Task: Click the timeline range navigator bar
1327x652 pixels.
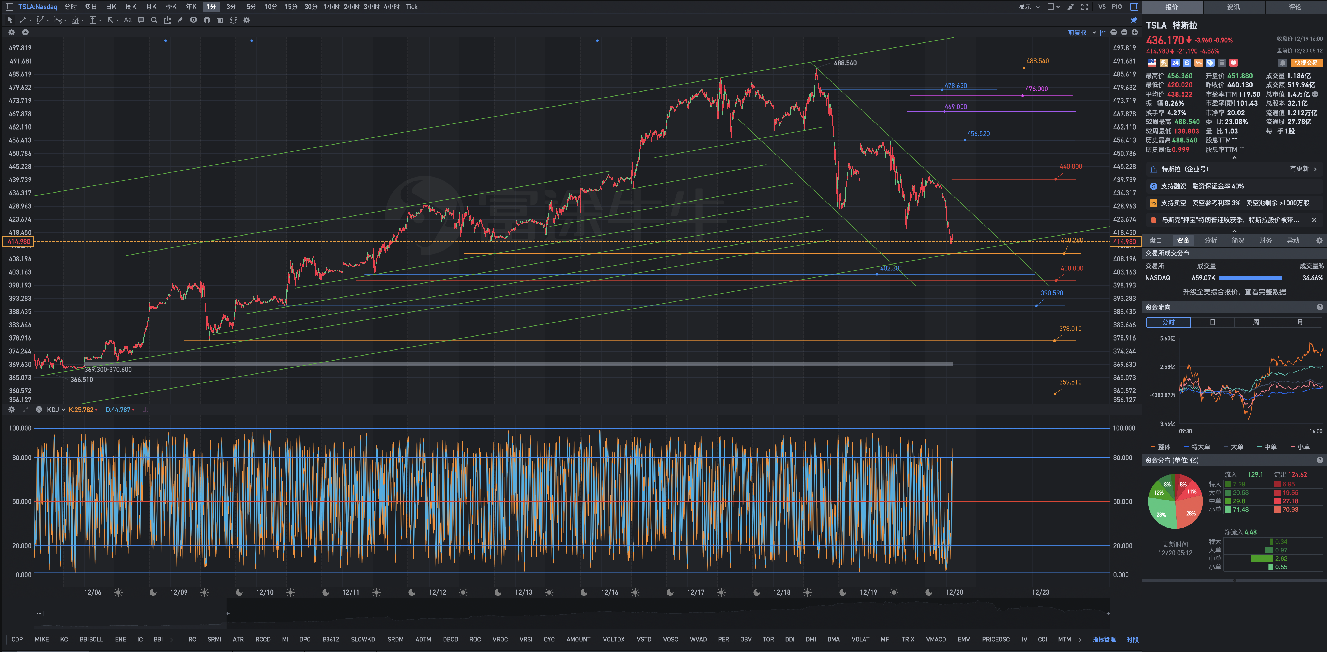Action: 571,613
